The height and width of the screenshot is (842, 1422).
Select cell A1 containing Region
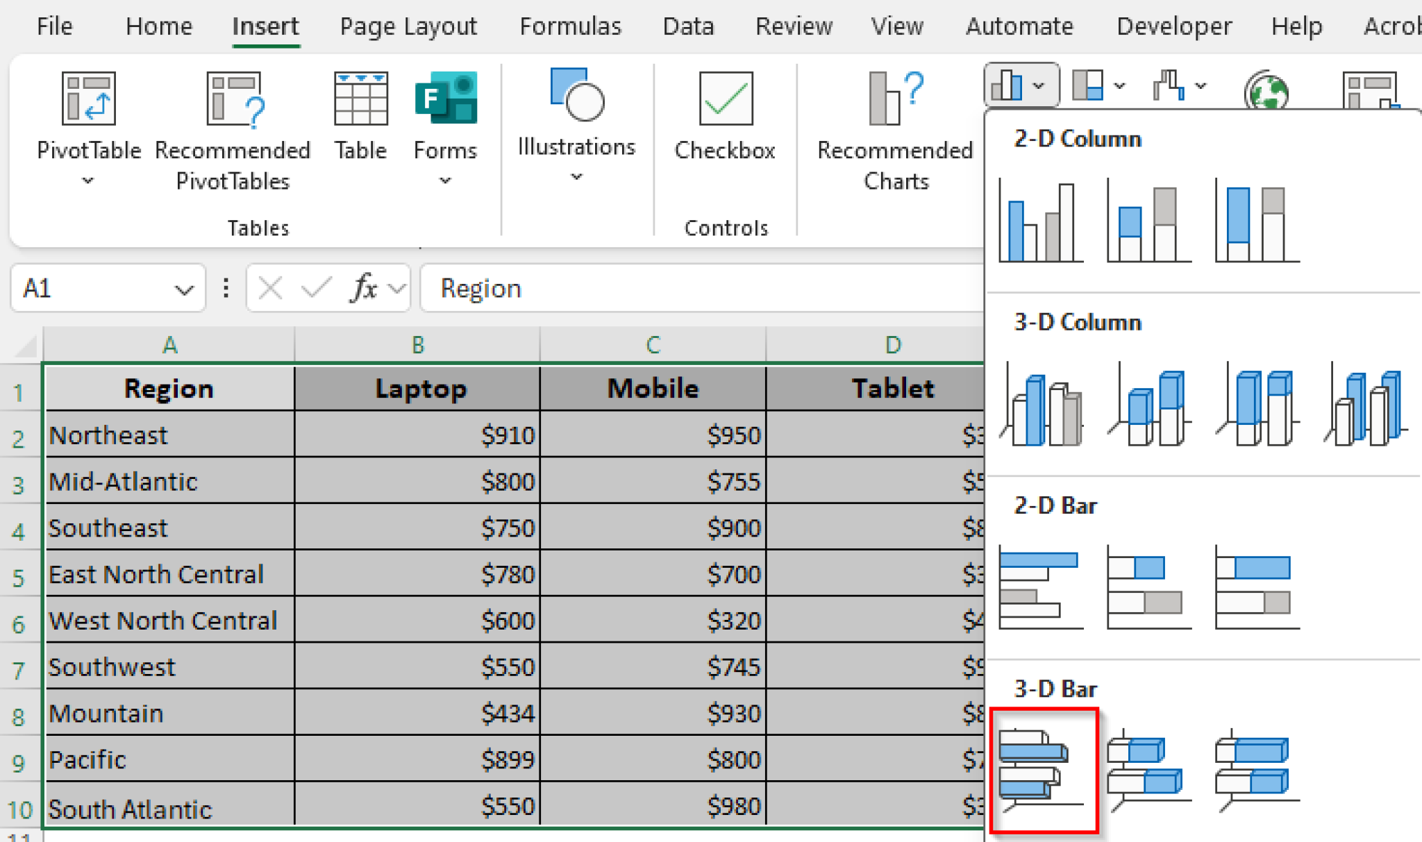[x=169, y=389]
